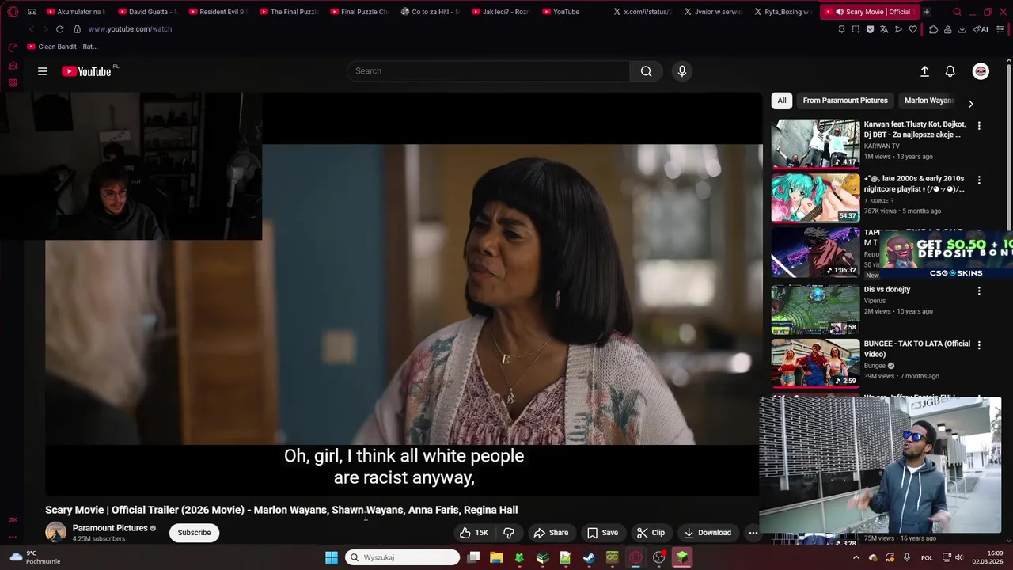Open translate page icon
The width and height of the screenshot is (1013, 570).
pyautogui.click(x=884, y=29)
